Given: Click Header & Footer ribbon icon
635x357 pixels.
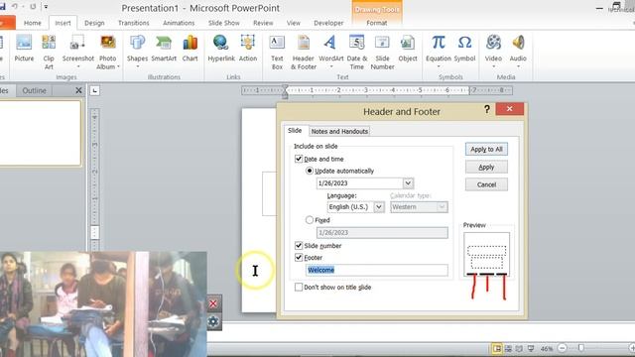Looking at the screenshot, I should (x=304, y=42).
